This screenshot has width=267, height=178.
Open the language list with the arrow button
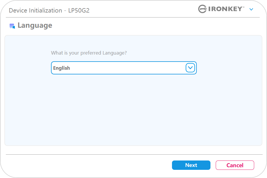tap(190, 68)
